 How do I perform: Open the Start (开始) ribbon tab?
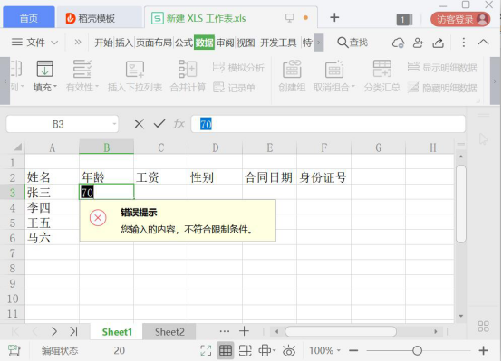tap(103, 43)
